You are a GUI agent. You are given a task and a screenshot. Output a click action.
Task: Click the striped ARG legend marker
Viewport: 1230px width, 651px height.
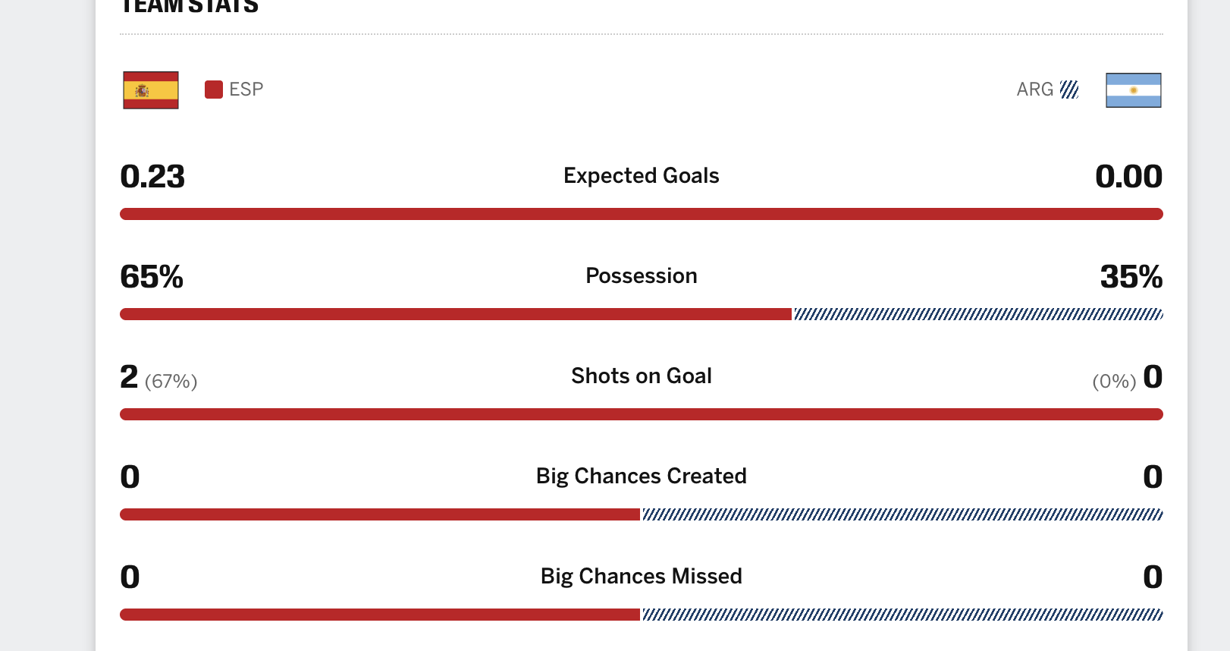pos(1069,90)
